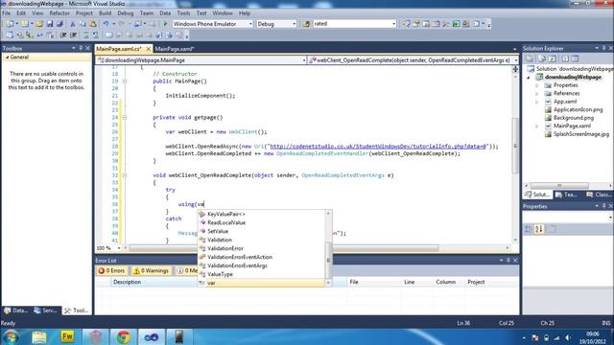Screen dimensions: 614x345
Task: Collapse the getpage() method outline box
Action: point(125,117)
